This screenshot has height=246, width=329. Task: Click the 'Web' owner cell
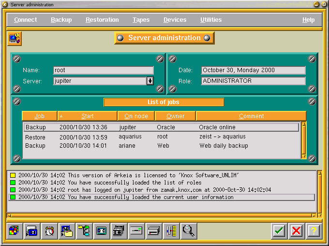point(163,146)
